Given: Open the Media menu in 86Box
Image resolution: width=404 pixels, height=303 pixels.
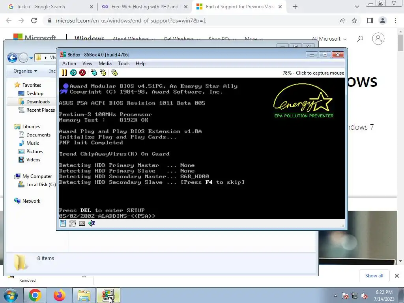Looking at the screenshot, I should pyautogui.click(x=105, y=64).
